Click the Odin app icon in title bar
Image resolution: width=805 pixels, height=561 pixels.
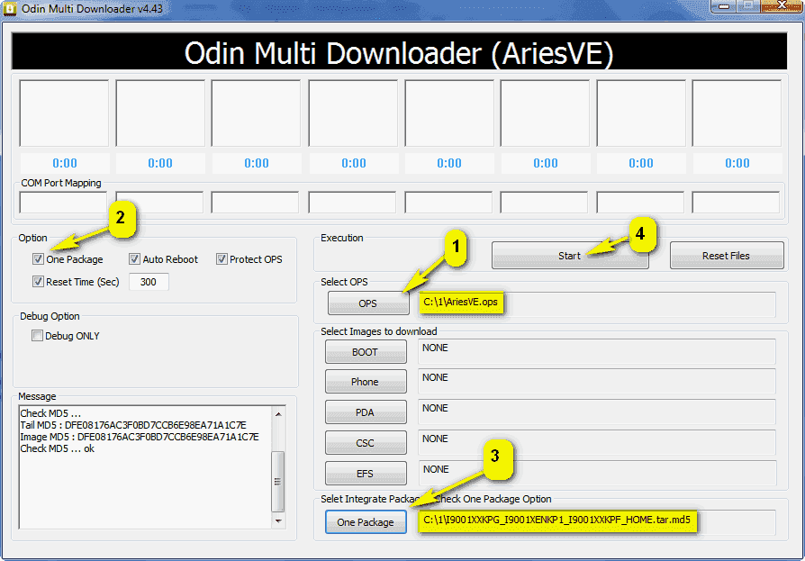(10, 9)
